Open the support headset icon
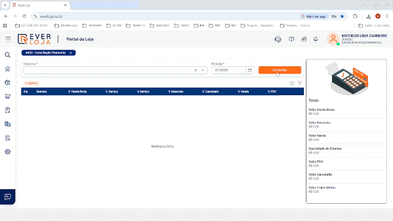The image size is (393, 221). pos(278,39)
